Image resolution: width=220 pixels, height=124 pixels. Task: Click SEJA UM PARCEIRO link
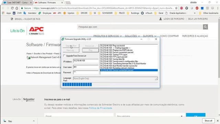pyautogui.click(x=198, y=19)
